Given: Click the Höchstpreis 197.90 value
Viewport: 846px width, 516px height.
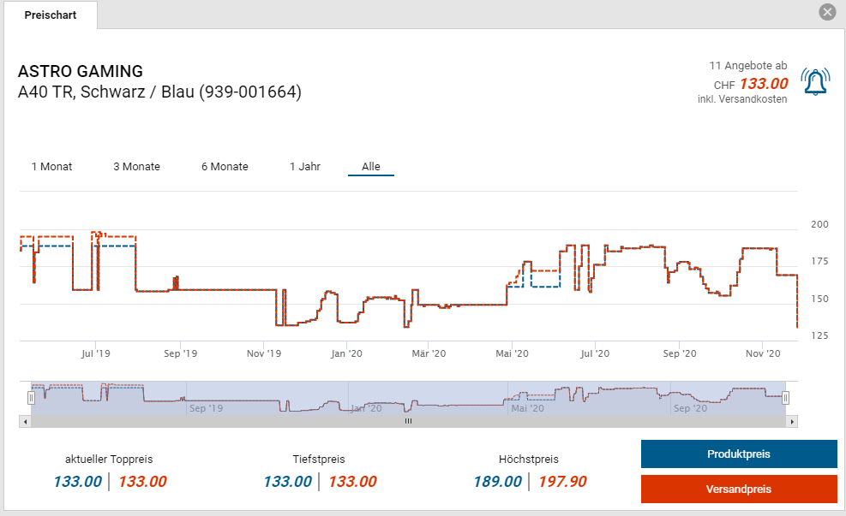Looking at the screenshot, I should pyautogui.click(x=562, y=482).
